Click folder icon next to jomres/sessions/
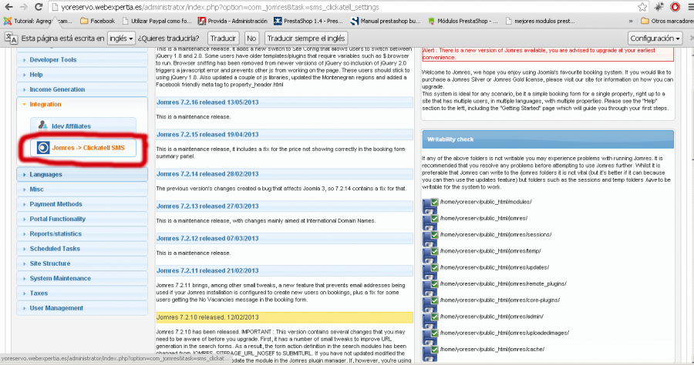Image resolution: width=694 pixels, height=365 pixels. [430, 237]
